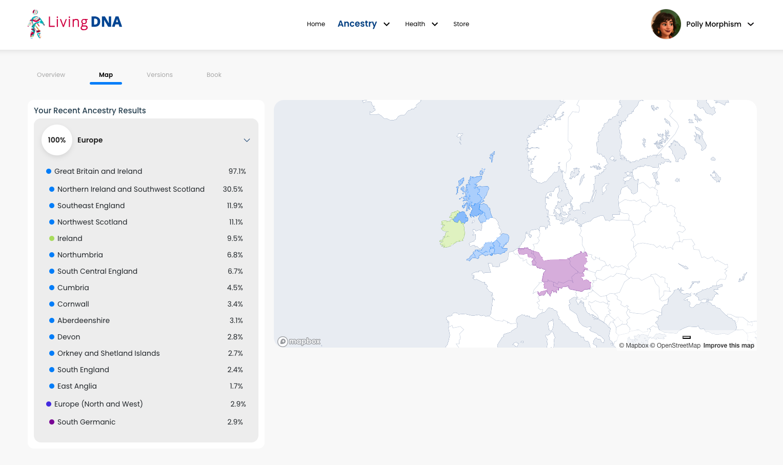Select the South England row
Viewport: 783px width, 465px height.
tap(146, 370)
